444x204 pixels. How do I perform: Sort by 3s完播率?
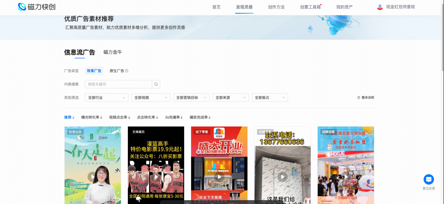[x=174, y=117]
